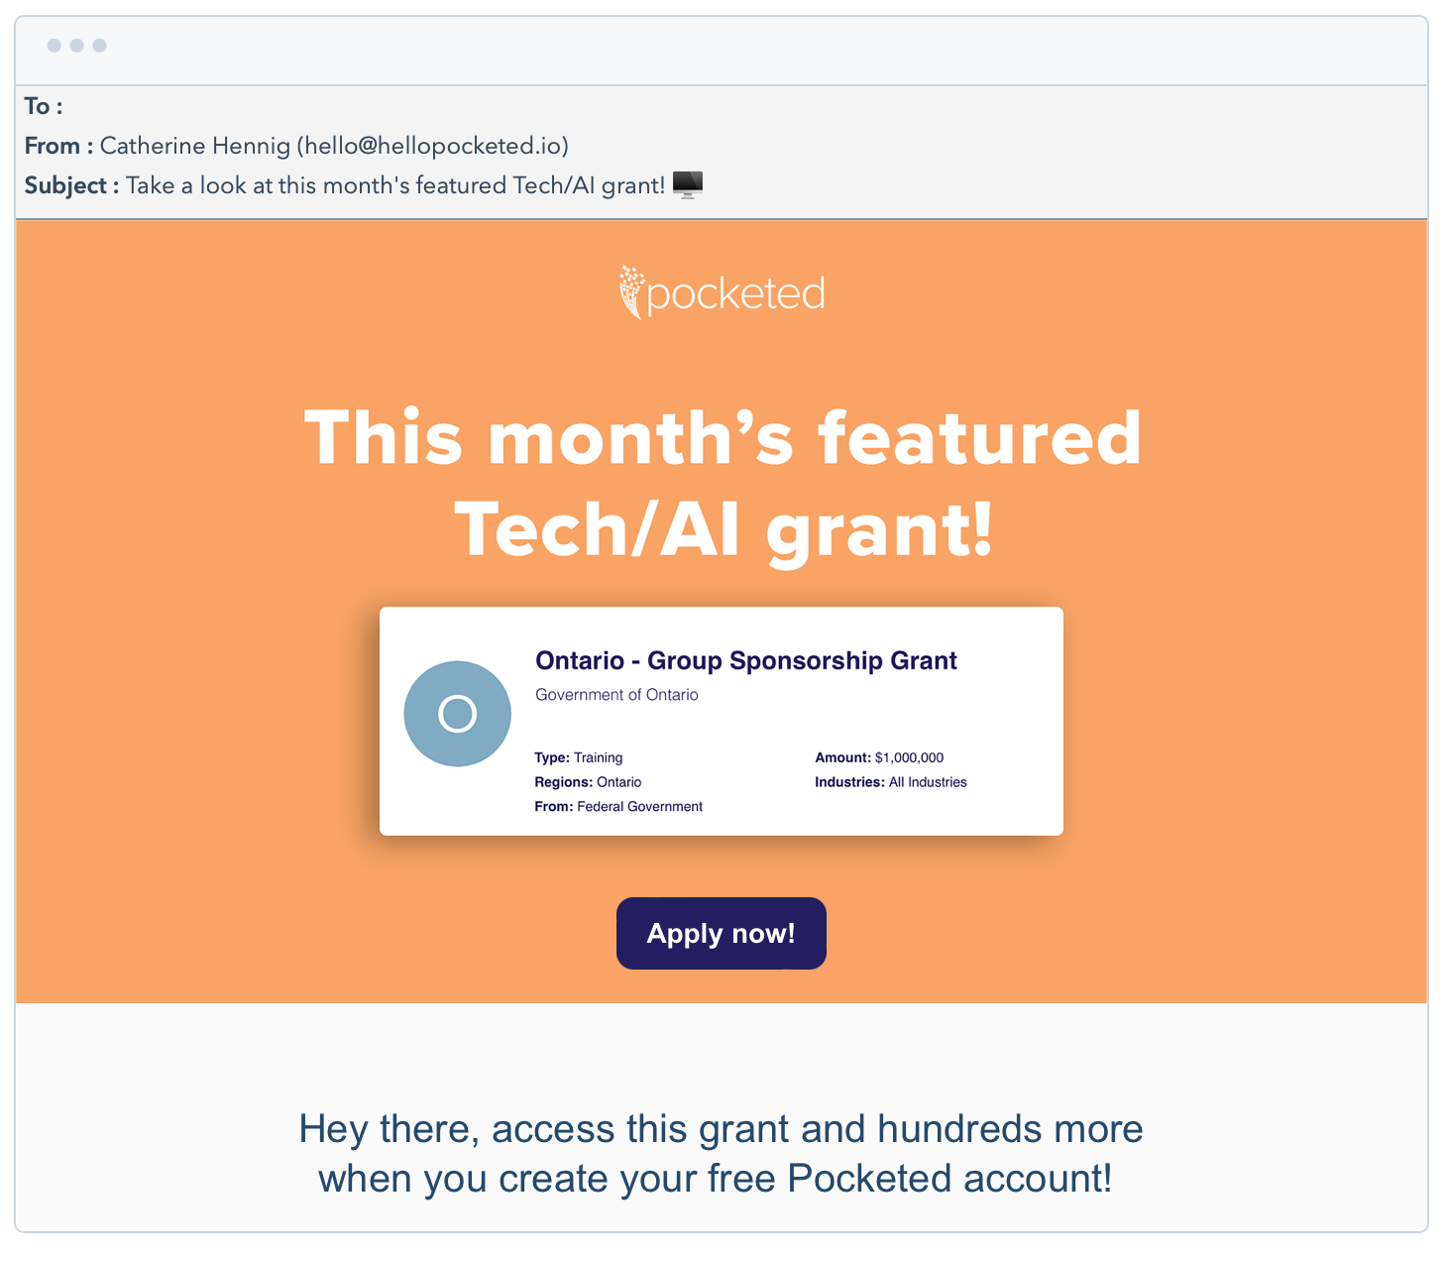Click the Industries: All Industries detail
This screenshot has height=1261, width=1449.
(x=890, y=782)
